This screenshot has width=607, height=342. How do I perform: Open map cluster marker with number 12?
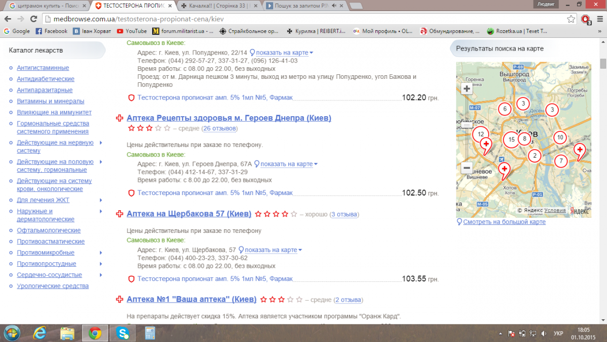tap(481, 134)
